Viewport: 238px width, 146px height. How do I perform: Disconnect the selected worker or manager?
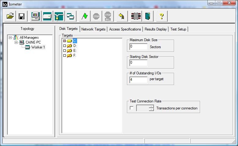136,16
